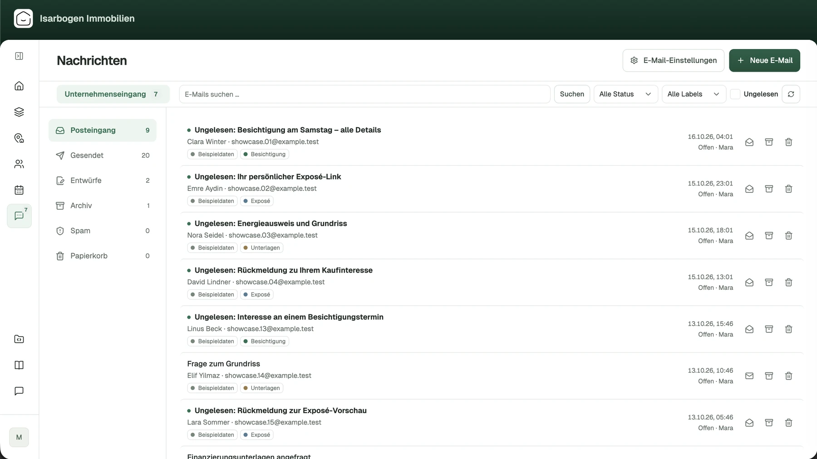Image resolution: width=817 pixels, height=459 pixels.
Task: Open the chat bubble feedback icon
Action: click(x=19, y=391)
